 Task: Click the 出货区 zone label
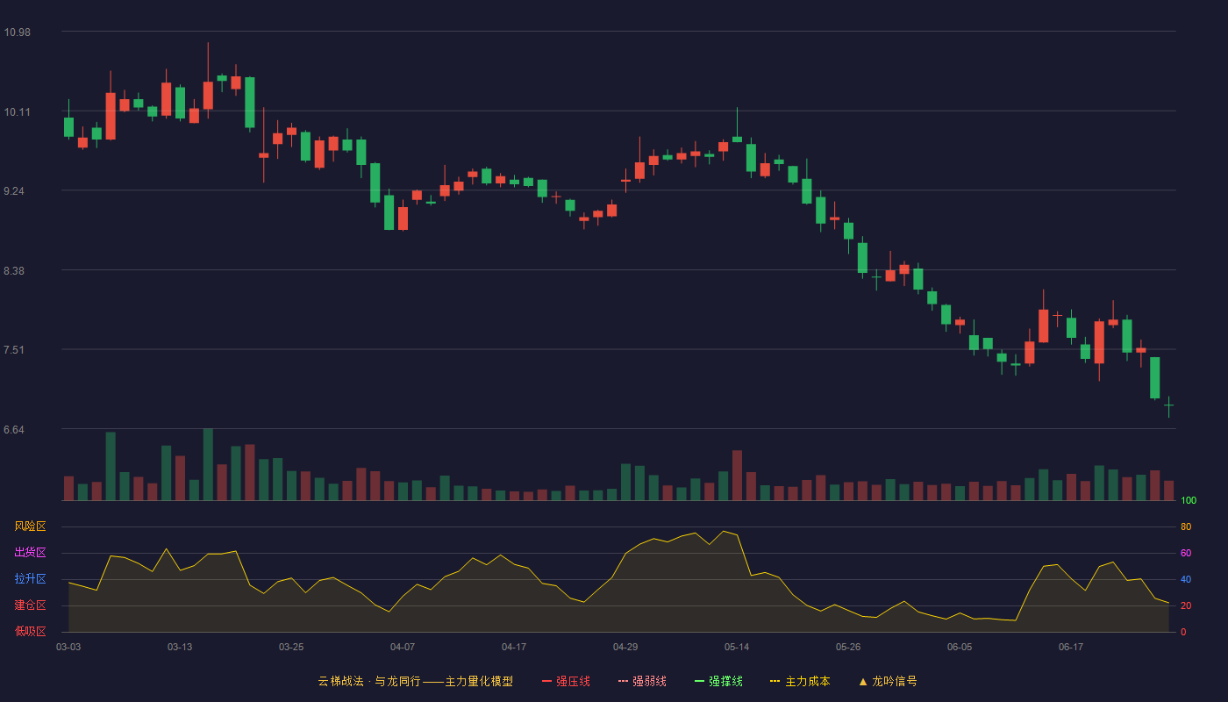(x=30, y=553)
